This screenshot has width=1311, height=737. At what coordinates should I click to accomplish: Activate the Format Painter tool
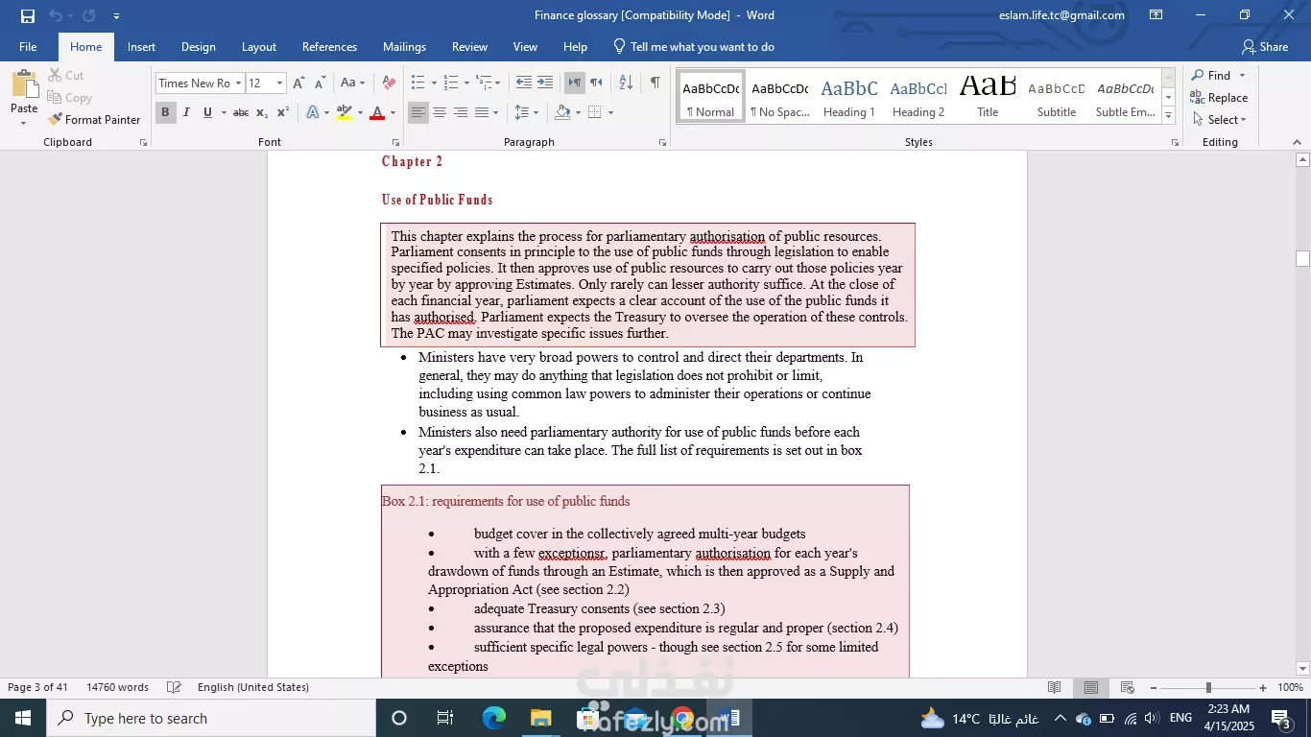pos(94,120)
